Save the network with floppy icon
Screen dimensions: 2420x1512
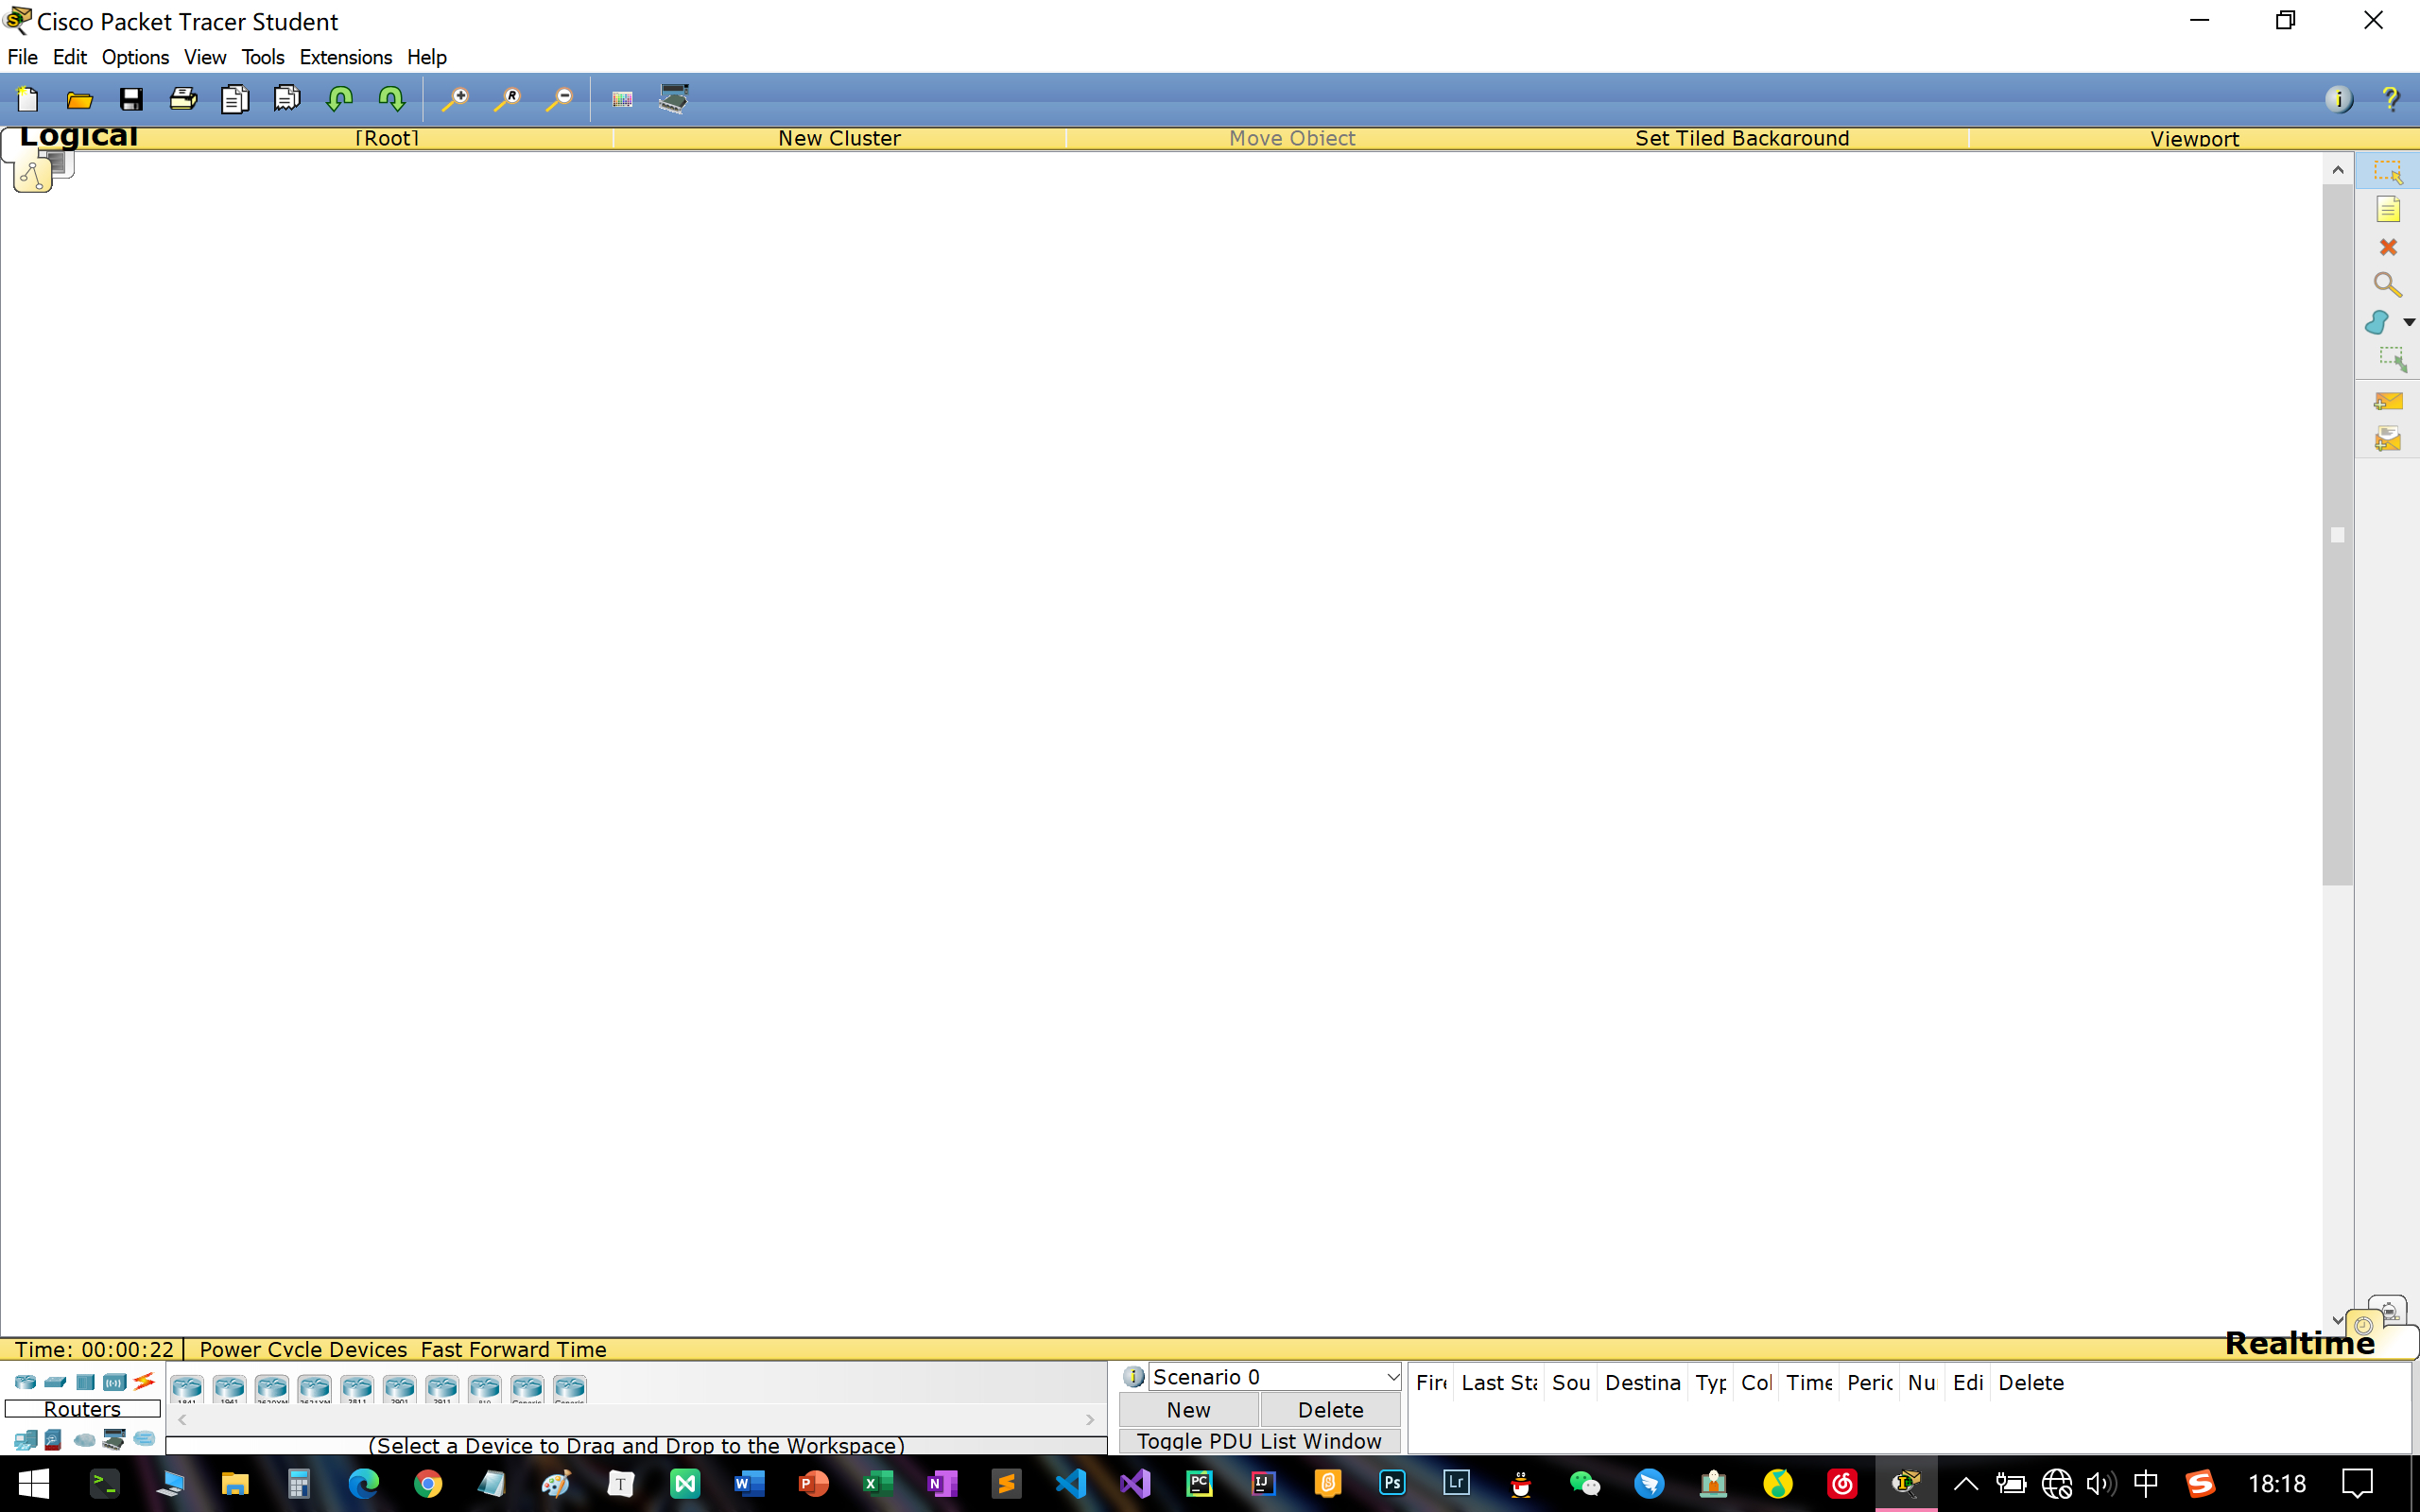[131, 99]
